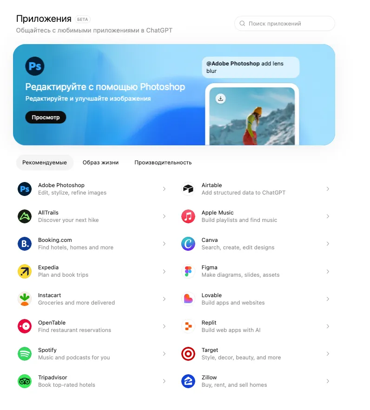Focus the Поиск приложений search field
This screenshot has height=410, width=370.
[x=284, y=24]
